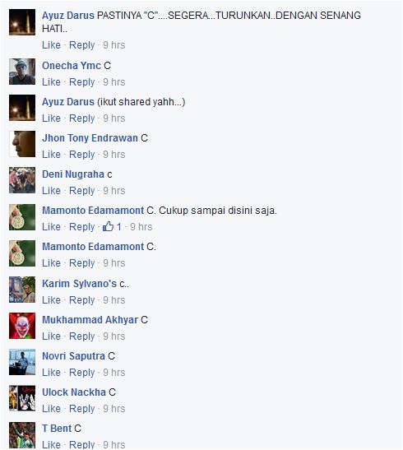Like Novri Saputra's comment

[51, 373]
